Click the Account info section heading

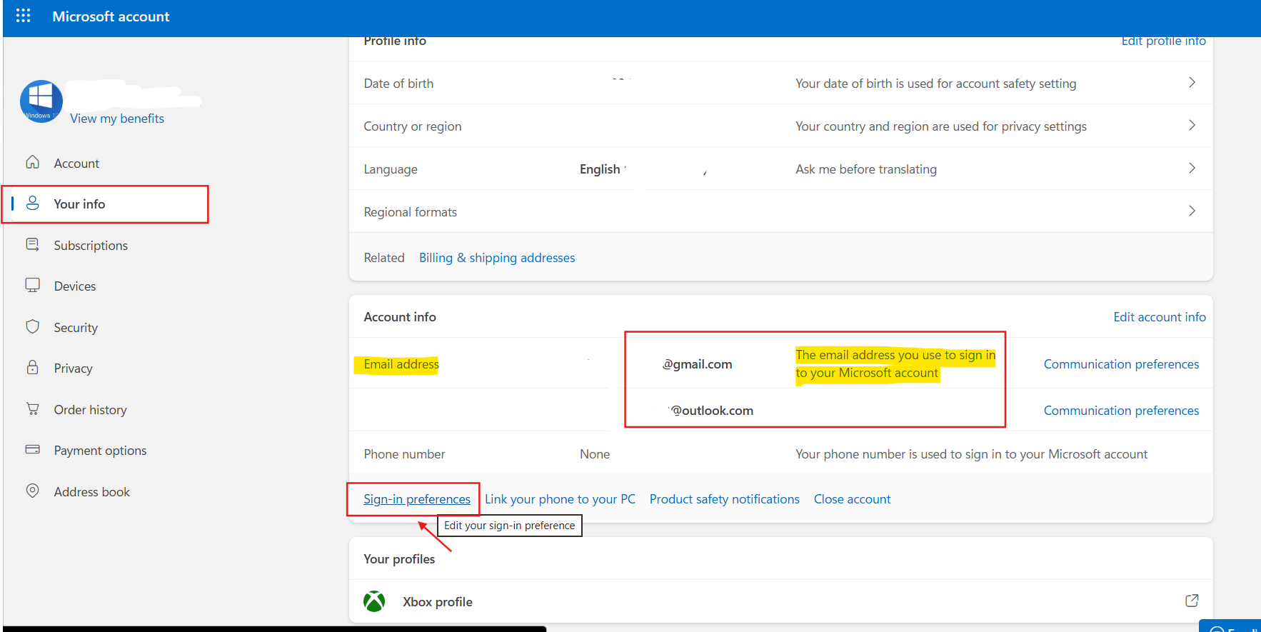click(x=400, y=317)
